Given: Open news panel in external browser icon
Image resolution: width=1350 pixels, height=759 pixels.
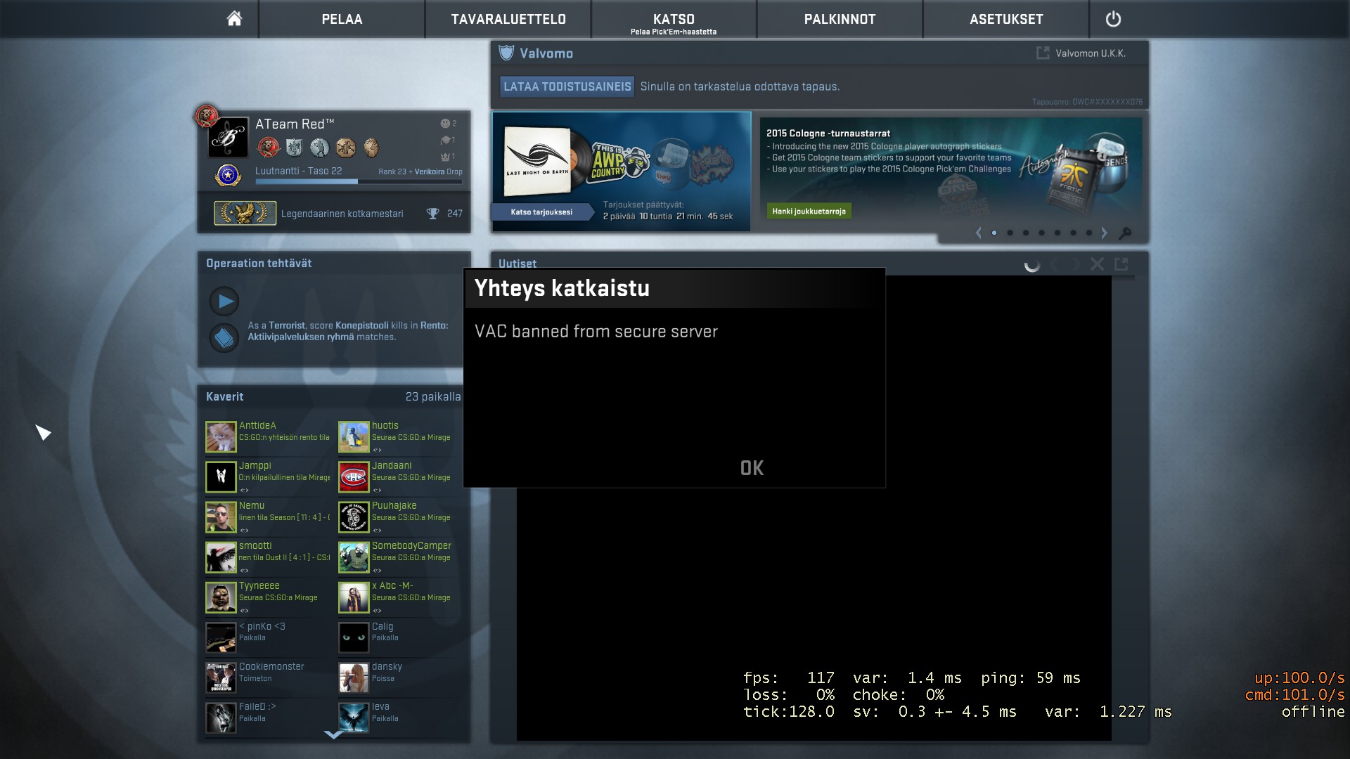Looking at the screenshot, I should click(1121, 264).
